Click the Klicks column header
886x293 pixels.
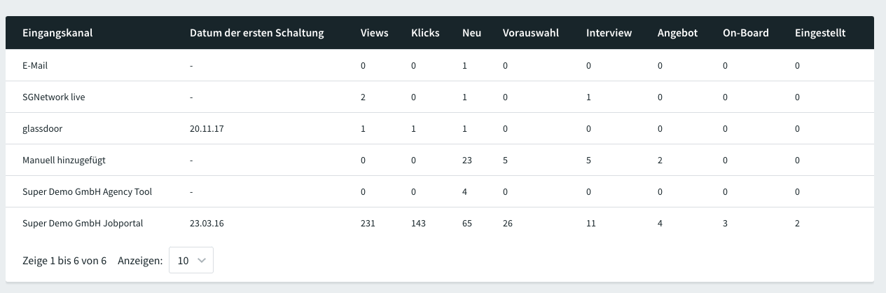(425, 33)
